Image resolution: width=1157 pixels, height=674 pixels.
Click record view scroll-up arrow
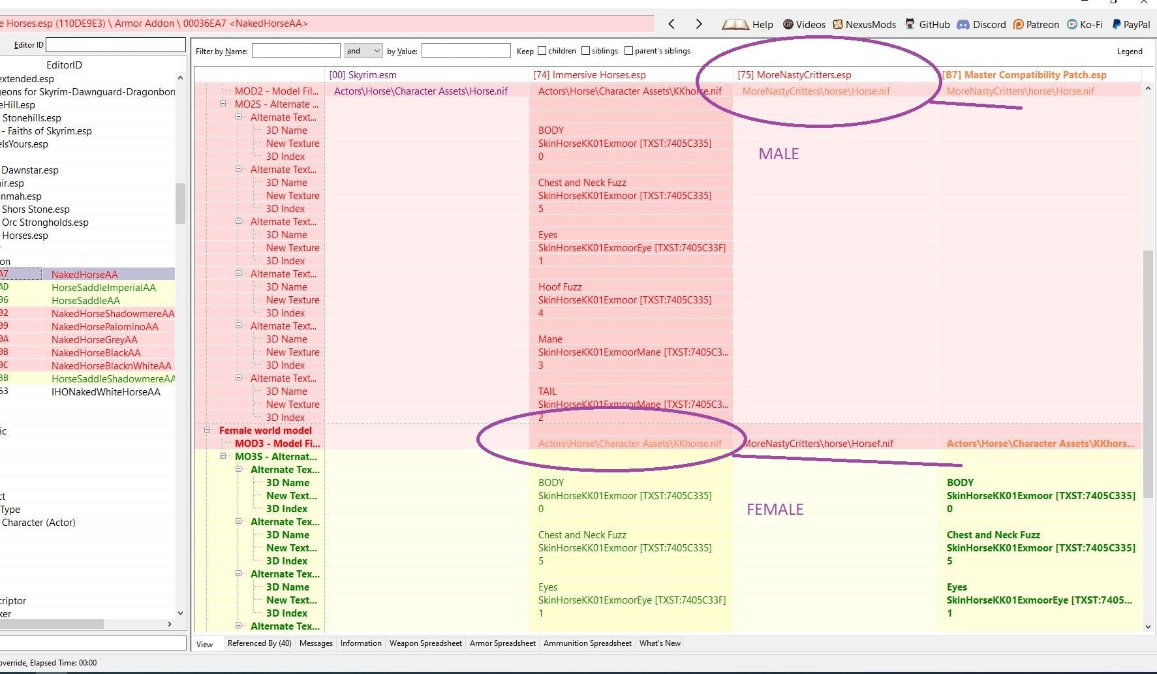[x=1149, y=88]
